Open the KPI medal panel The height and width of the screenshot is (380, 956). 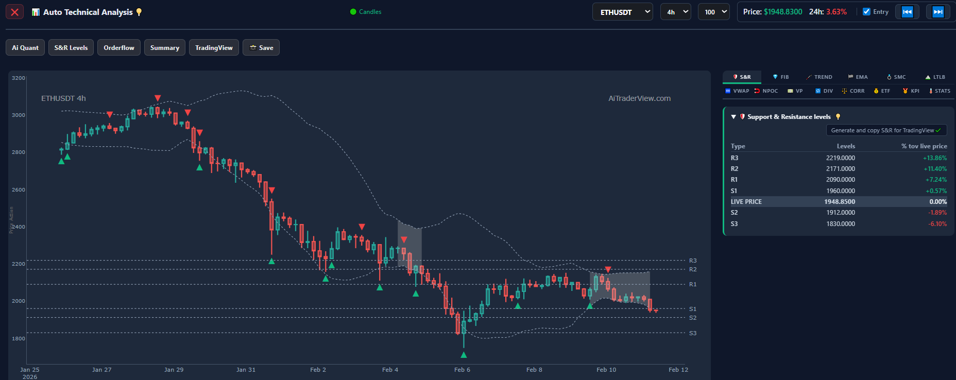pos(911,91)
